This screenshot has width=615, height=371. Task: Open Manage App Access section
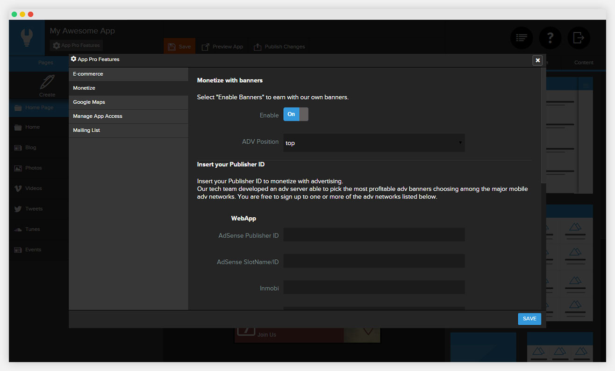(x=129, y=116)
